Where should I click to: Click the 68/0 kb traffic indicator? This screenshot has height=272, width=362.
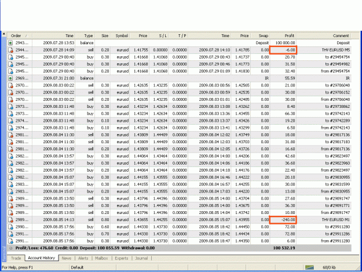[x=329, y=267]
